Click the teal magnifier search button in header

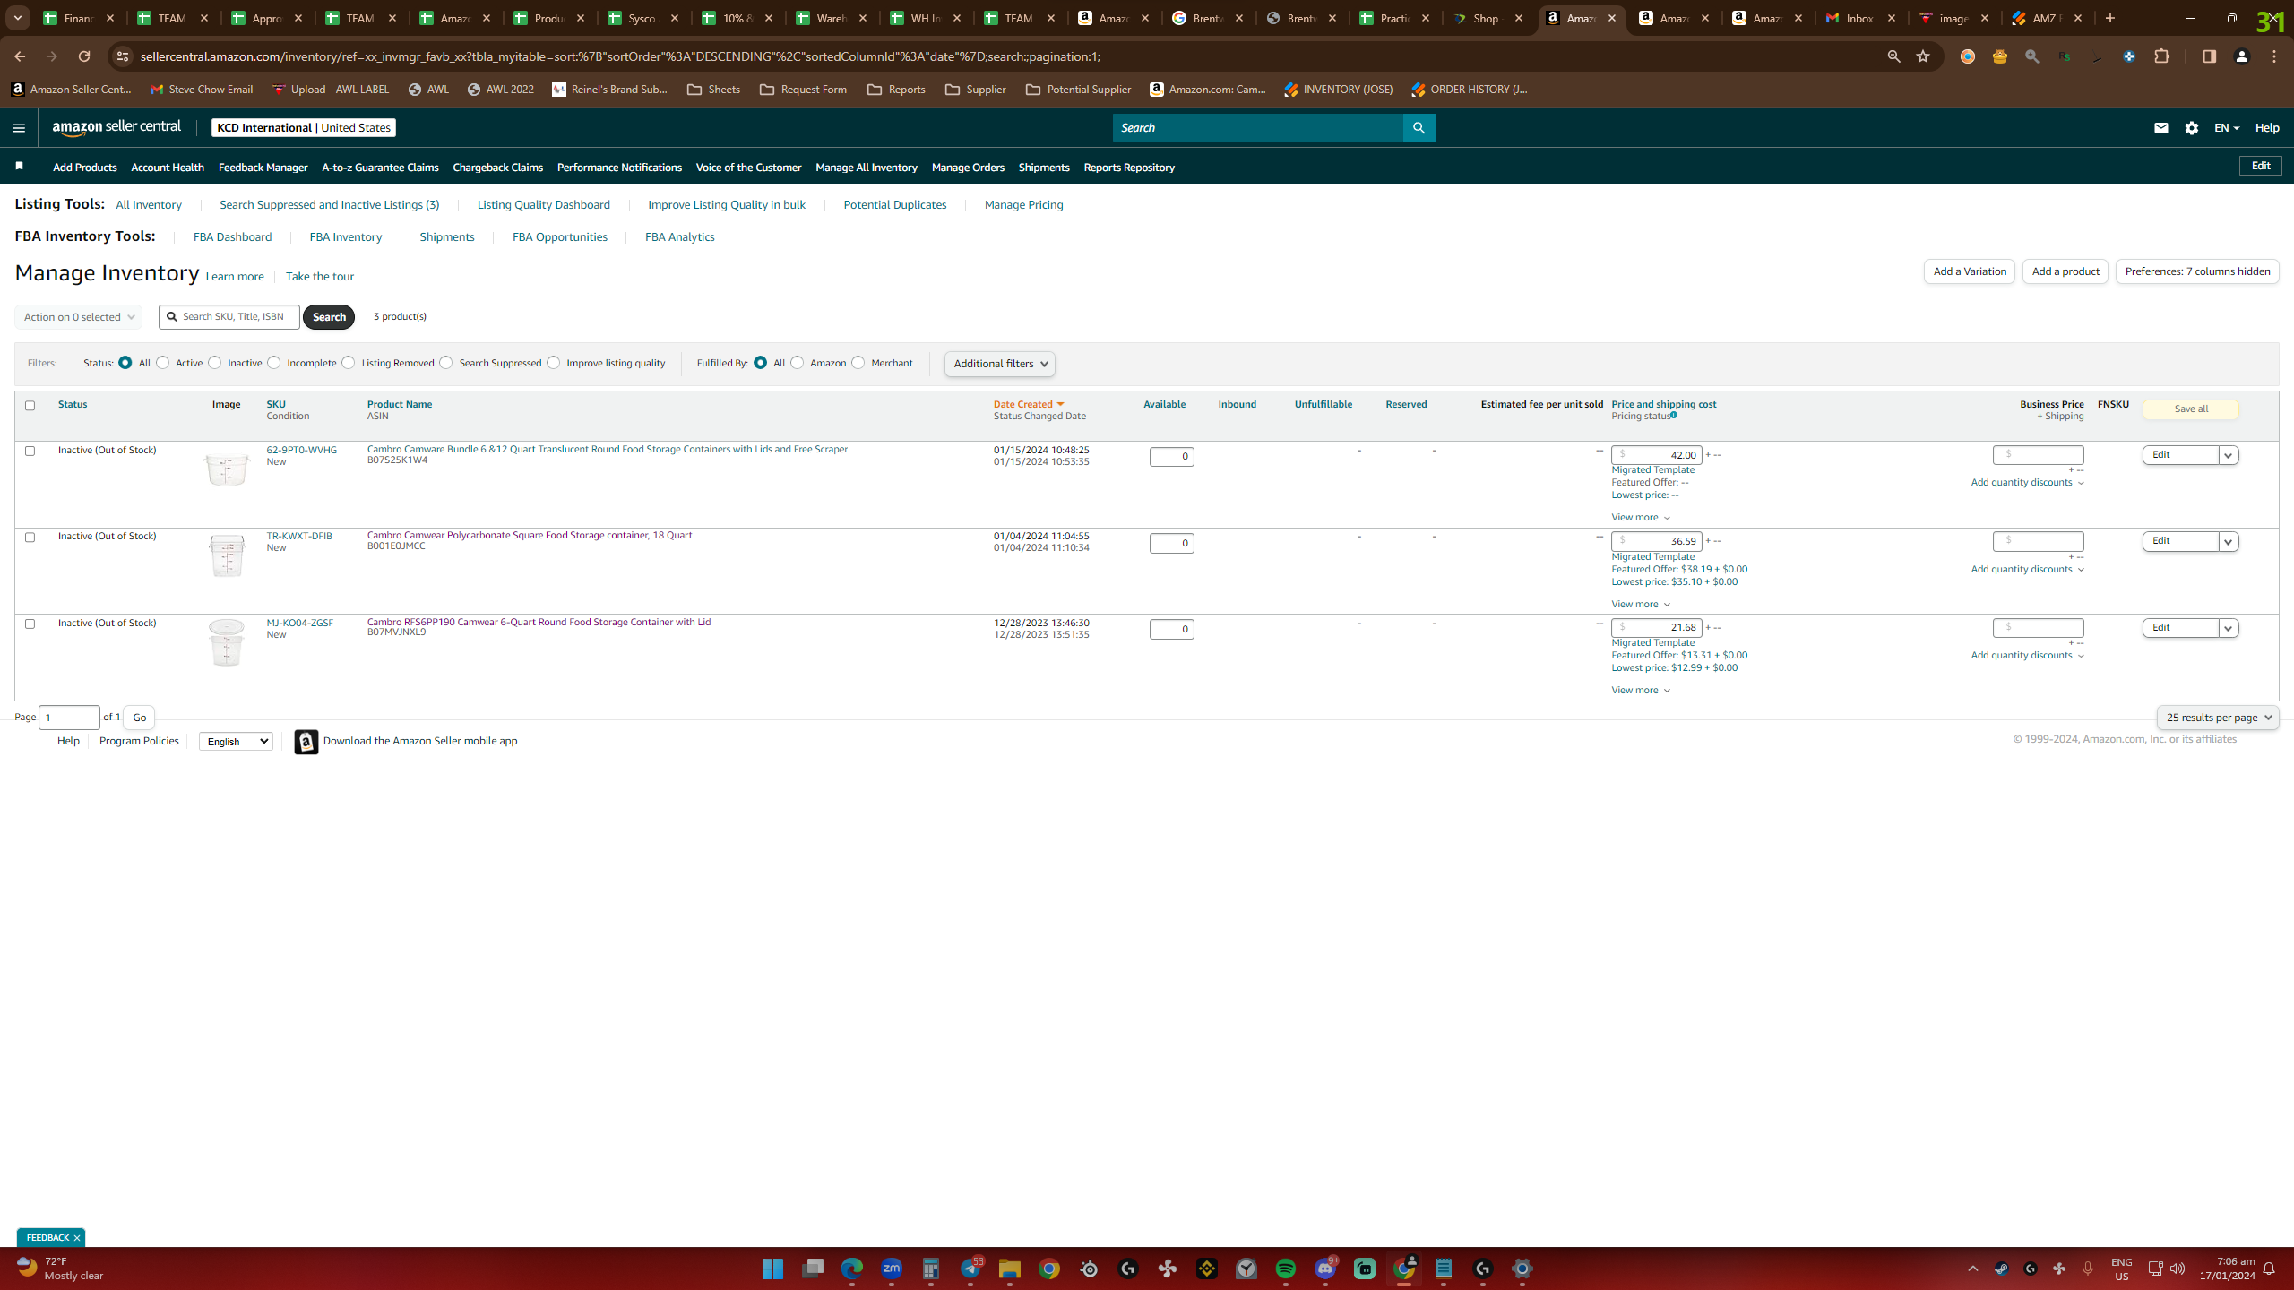coord(1419,128)
